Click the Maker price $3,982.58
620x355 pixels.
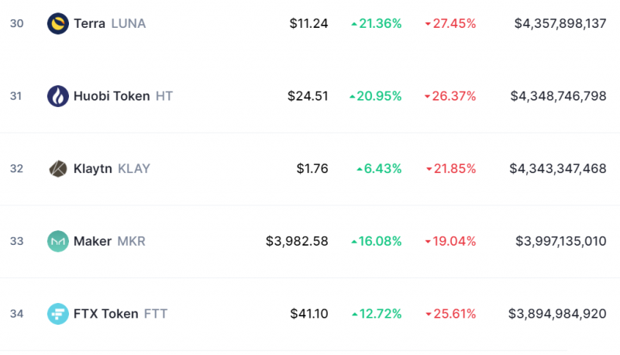[297, 241]
